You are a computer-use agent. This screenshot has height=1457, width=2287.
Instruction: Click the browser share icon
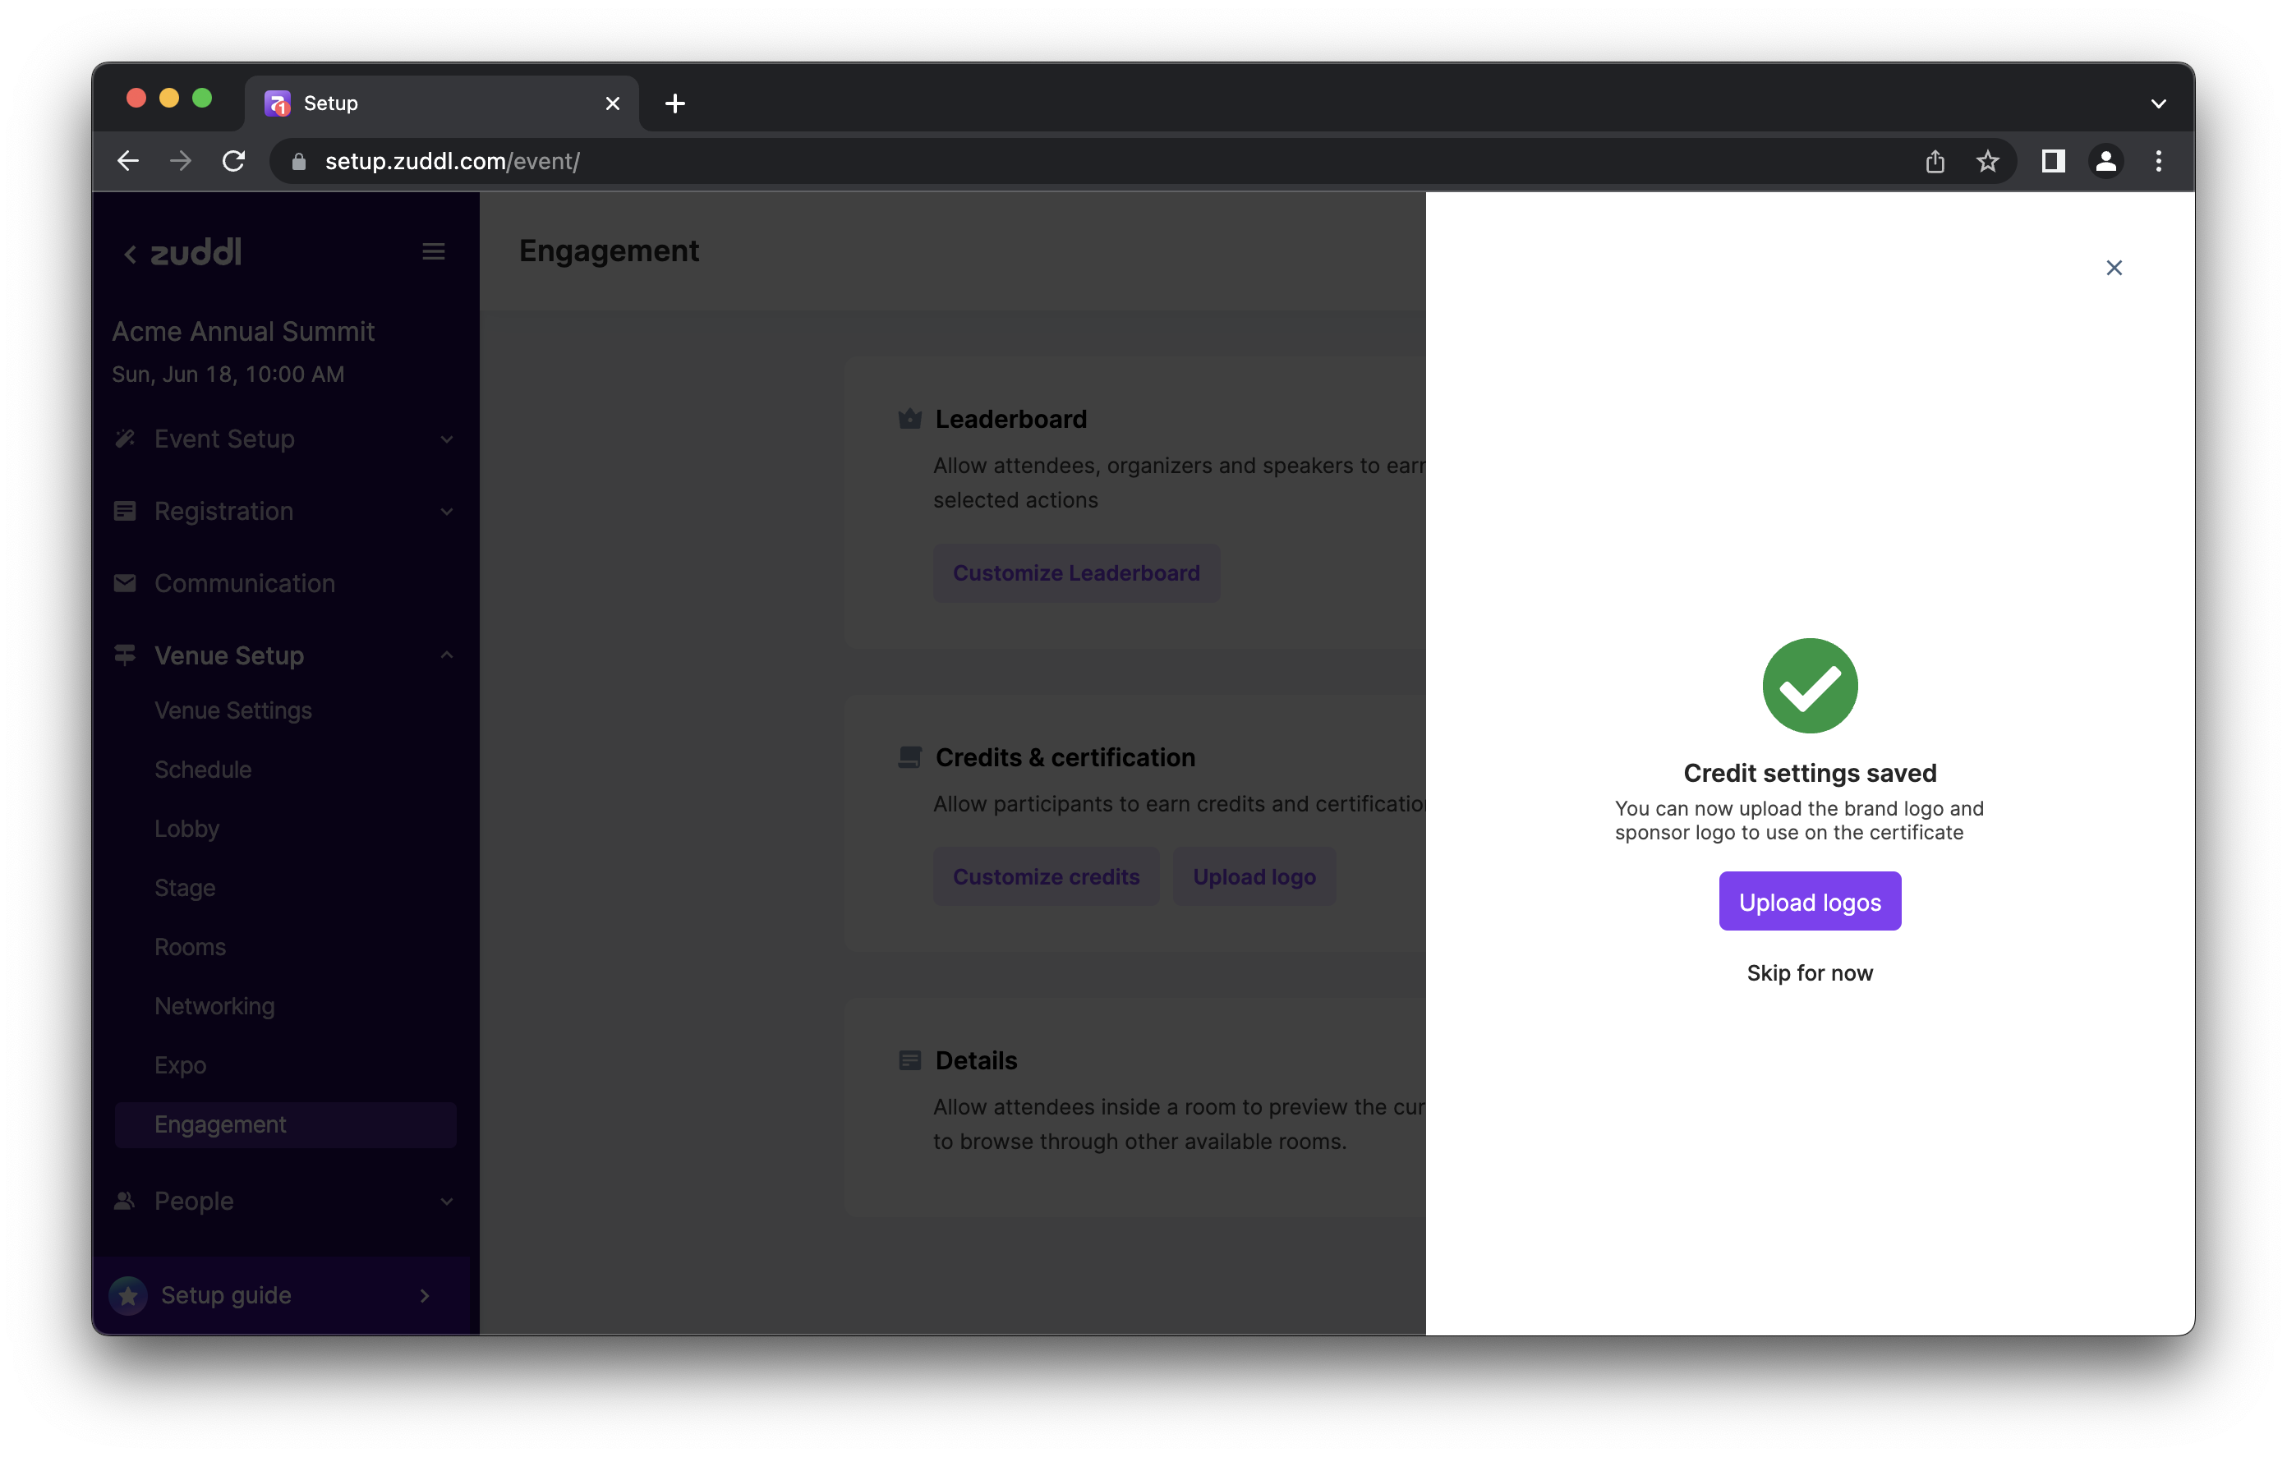click(1935, 162)
